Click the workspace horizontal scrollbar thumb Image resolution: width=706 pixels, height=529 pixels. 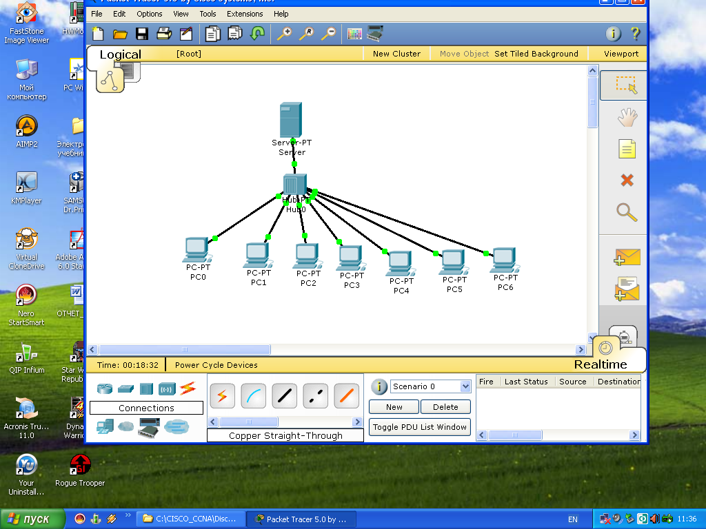point(185,349)
